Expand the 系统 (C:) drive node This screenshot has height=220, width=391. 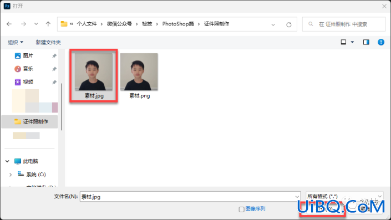tap(11, 175)
